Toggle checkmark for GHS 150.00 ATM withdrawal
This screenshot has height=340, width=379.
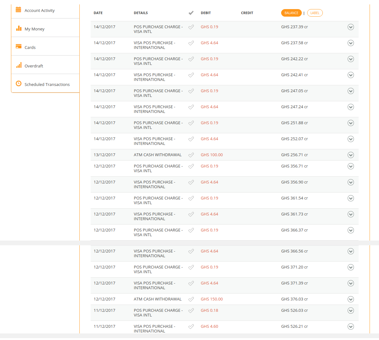tap(191, 299)
